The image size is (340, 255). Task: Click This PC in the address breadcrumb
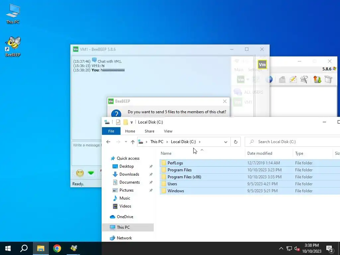point(157,142)
